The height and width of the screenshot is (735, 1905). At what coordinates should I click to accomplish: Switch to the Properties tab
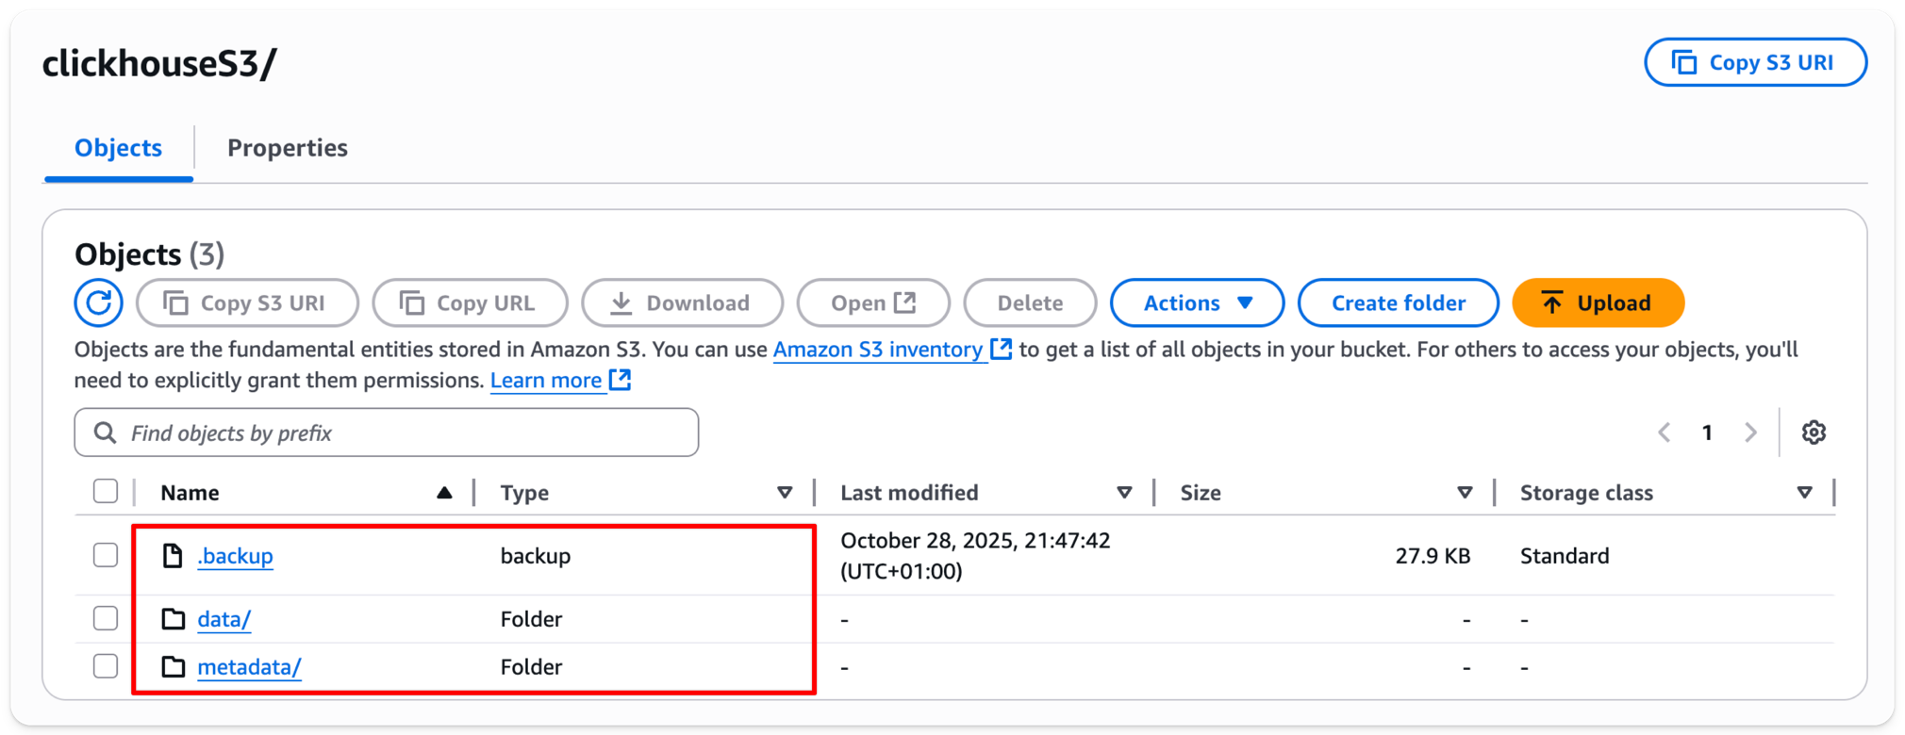[x=287, y=148]
